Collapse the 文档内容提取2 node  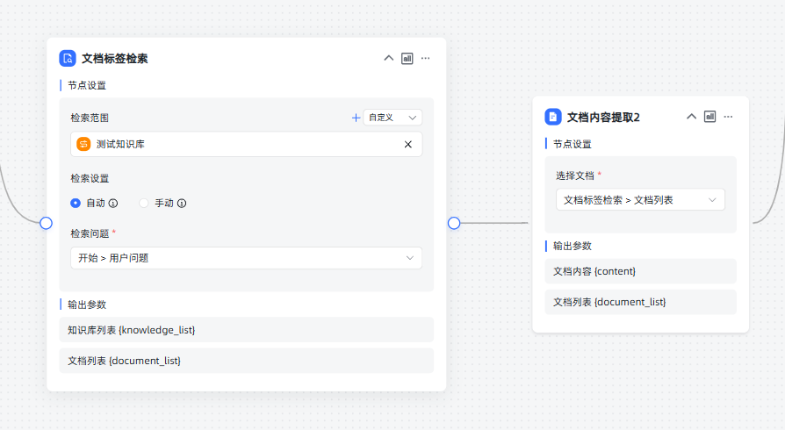691,117
